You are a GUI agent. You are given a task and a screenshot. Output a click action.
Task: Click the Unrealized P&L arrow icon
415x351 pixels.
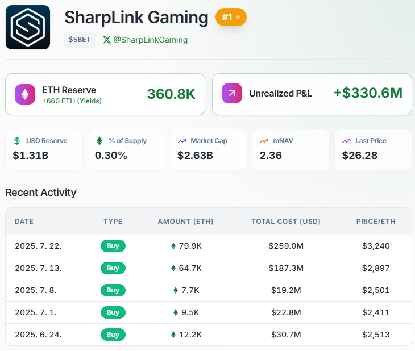pyautogui.click(x=232, y=93)
